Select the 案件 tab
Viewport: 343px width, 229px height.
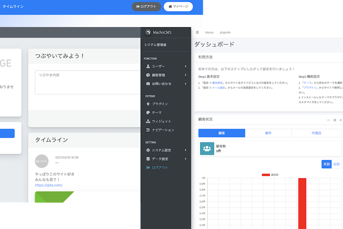point(268,133)
